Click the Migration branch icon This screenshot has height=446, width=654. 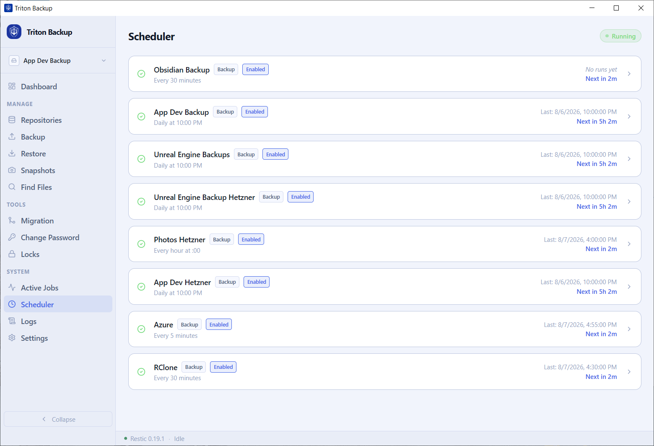click(12, 220)
